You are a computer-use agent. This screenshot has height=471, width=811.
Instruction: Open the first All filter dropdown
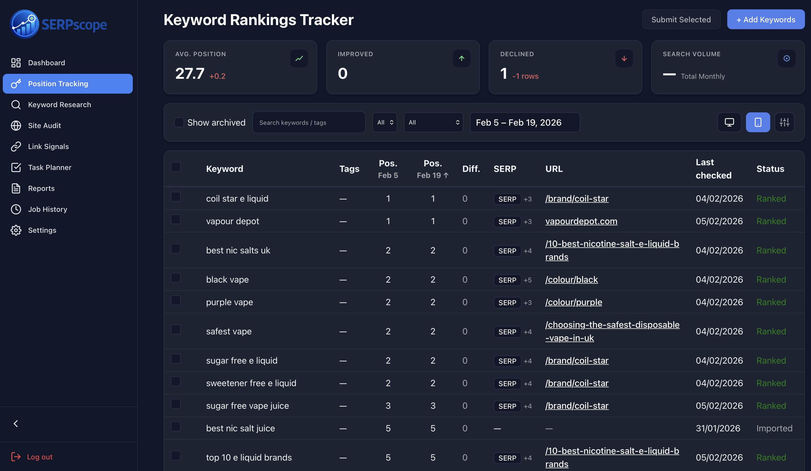[385, 122]
